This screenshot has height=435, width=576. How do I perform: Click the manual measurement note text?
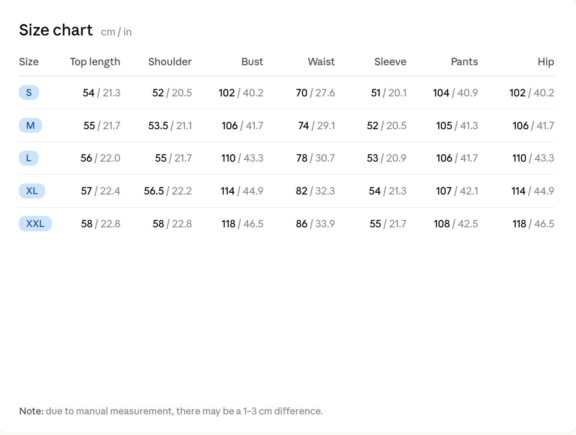click(171, 411)
